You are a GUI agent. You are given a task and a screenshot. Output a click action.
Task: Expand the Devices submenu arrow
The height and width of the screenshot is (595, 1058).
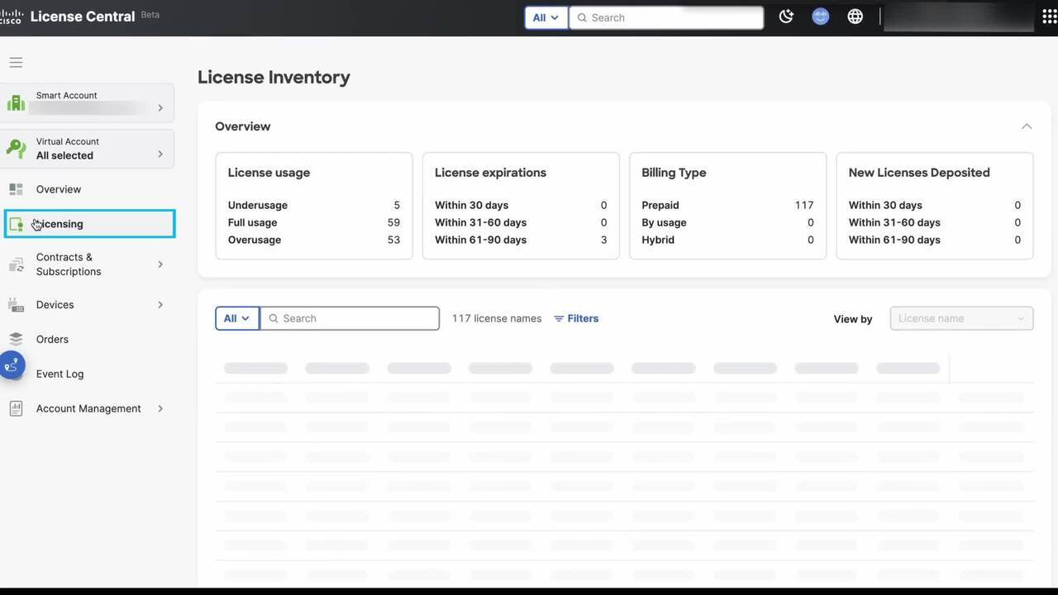[160, 305]
